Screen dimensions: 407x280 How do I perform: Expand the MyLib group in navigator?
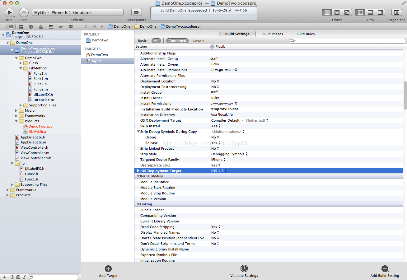(x=16, y=110)
